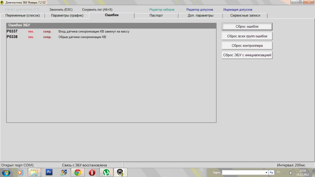Open the Windows Start menu
Viewport: 315px width, 177px height.
pos(6,172)
